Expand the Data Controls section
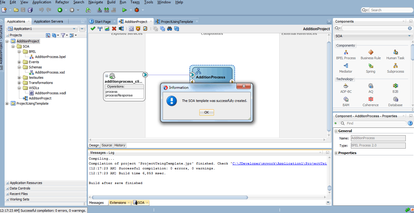The image size is (414, 213). coord(8,189)
